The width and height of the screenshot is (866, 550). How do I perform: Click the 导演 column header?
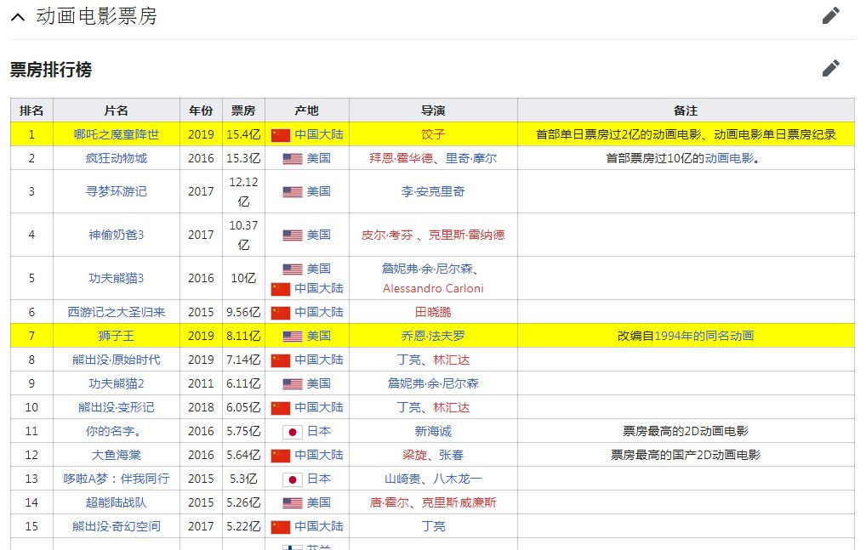433,111
